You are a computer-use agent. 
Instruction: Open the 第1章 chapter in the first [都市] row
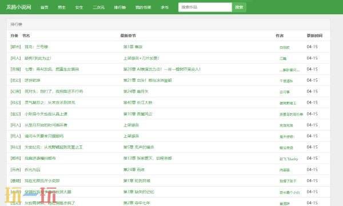[133, 46]
